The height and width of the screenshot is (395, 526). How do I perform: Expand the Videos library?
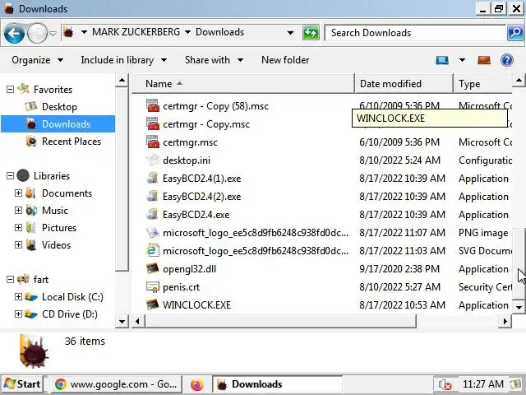[18, 245]
